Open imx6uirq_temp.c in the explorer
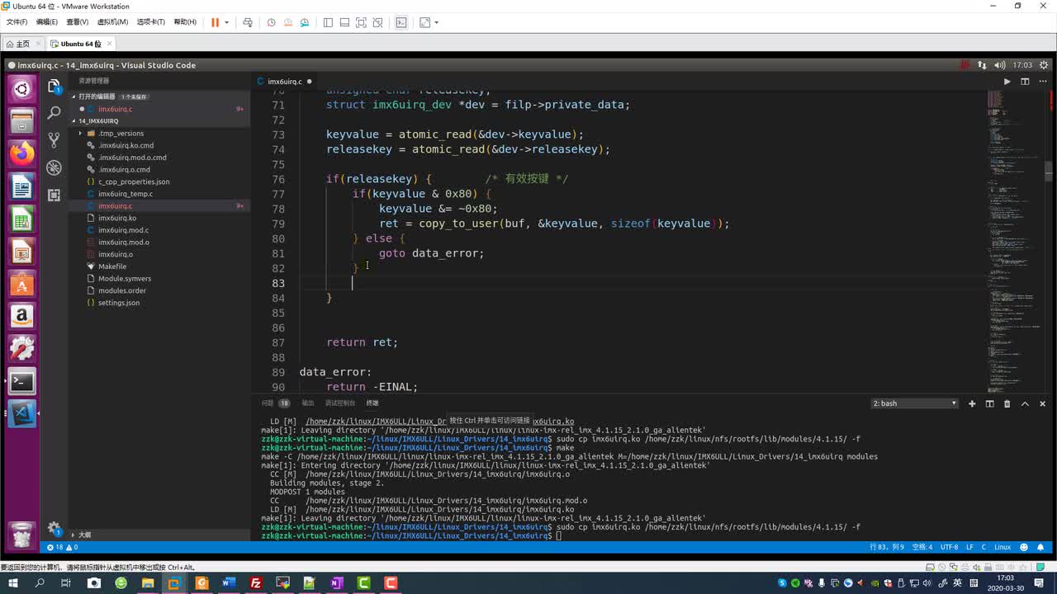The image size is (1057, 594). coord(126,194)
